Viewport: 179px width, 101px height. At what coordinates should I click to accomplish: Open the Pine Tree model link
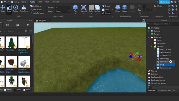pyautogui.click(x=10, y=50)
